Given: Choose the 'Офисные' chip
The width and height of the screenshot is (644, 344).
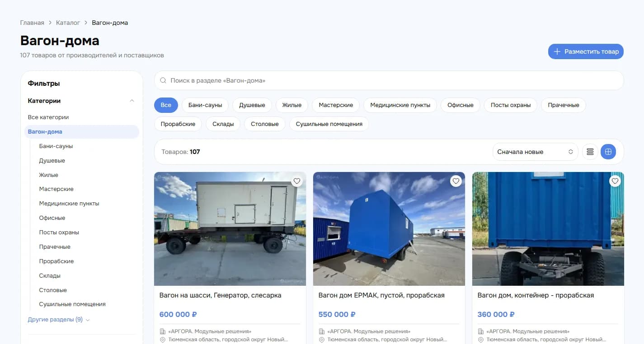Looking at the screenshot, I should click(x=461, y=105).
